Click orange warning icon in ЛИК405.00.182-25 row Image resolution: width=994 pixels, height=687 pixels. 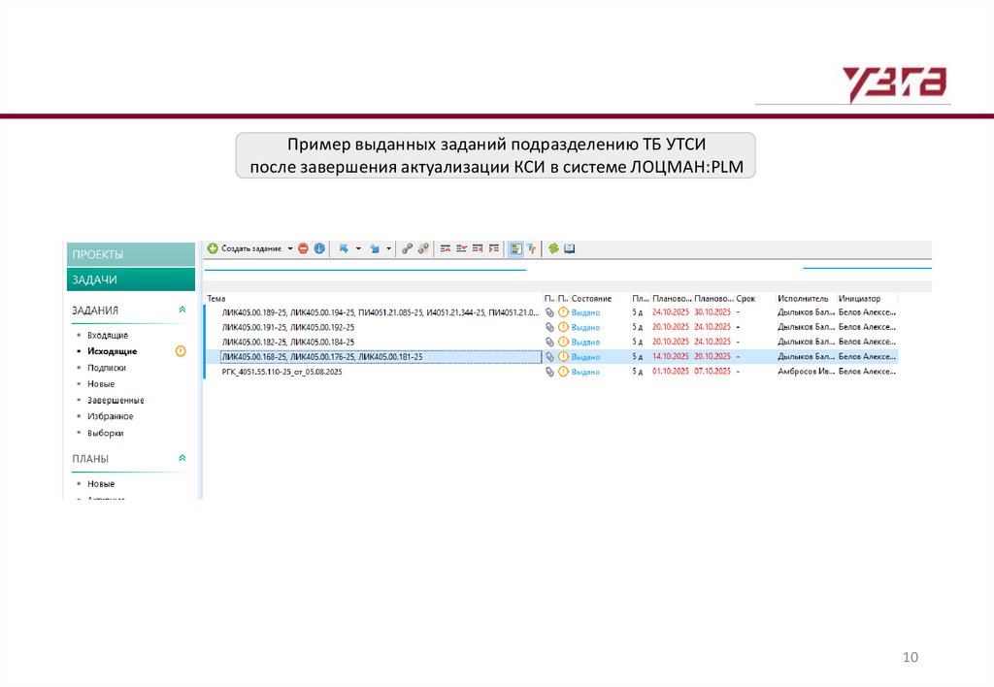point(563,342)
